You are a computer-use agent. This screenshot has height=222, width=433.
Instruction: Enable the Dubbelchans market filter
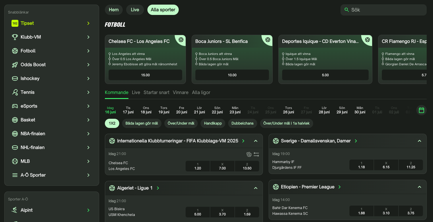click(x=243, y=123)
